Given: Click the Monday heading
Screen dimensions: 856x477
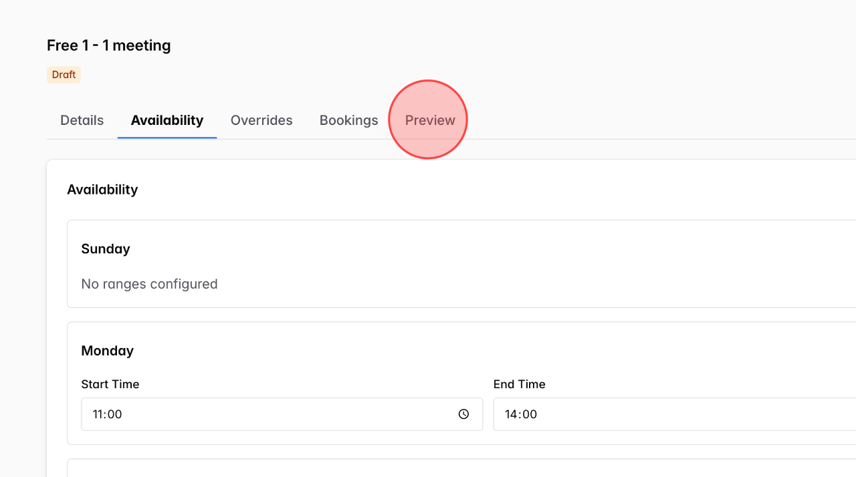Looking at the screenshot, I should click(107, 351).
